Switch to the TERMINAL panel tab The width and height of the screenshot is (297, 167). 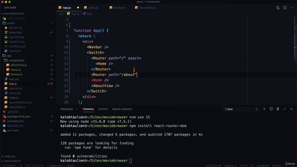point(88,109)
